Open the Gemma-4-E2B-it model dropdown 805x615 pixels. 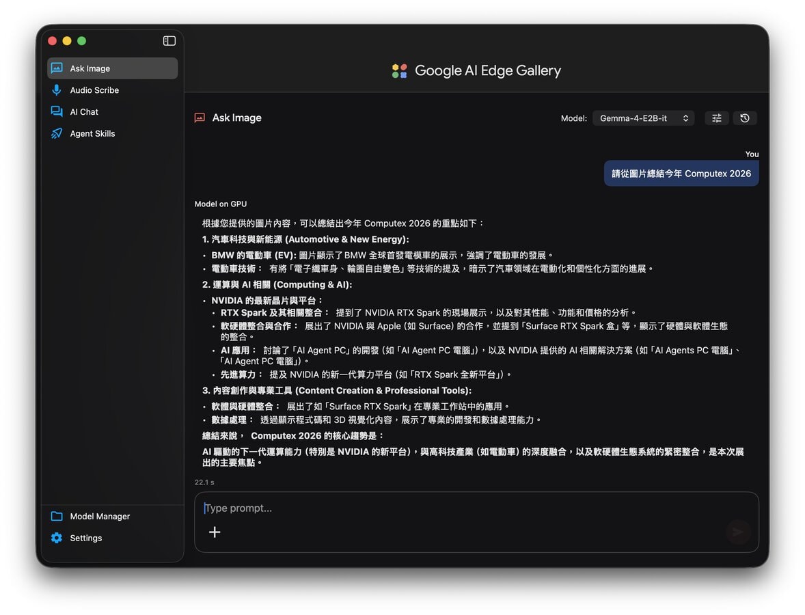click(x=643, y=118)
